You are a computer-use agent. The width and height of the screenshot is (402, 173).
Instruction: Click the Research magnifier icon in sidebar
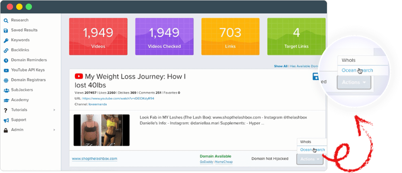6,21
